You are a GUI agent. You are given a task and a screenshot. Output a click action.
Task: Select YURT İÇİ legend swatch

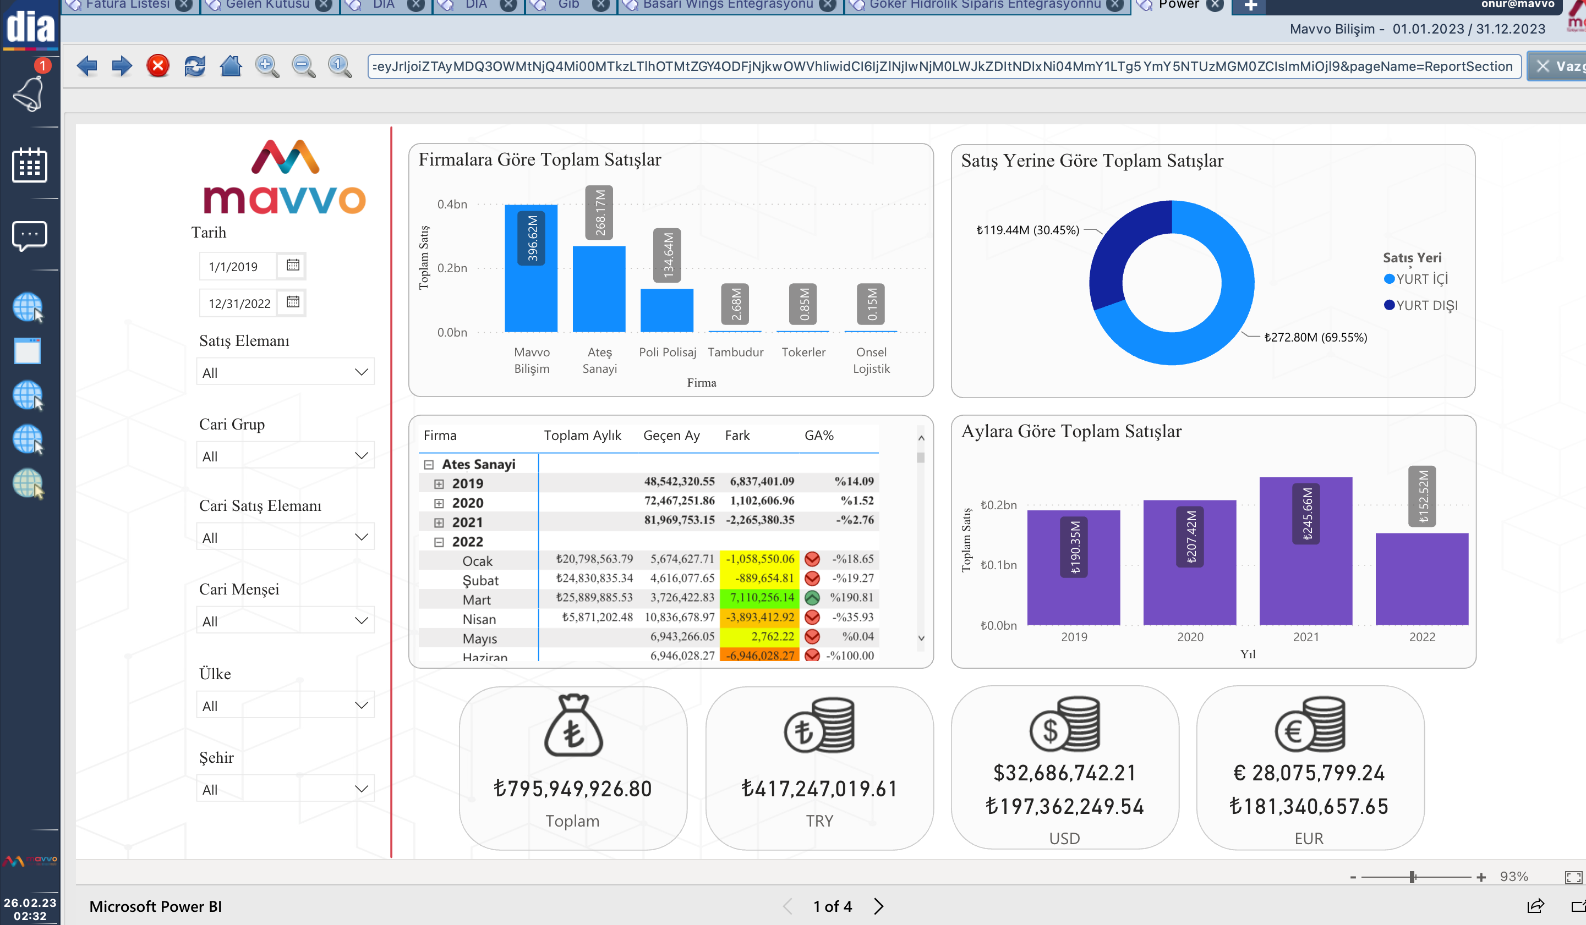pos(1389,279)
